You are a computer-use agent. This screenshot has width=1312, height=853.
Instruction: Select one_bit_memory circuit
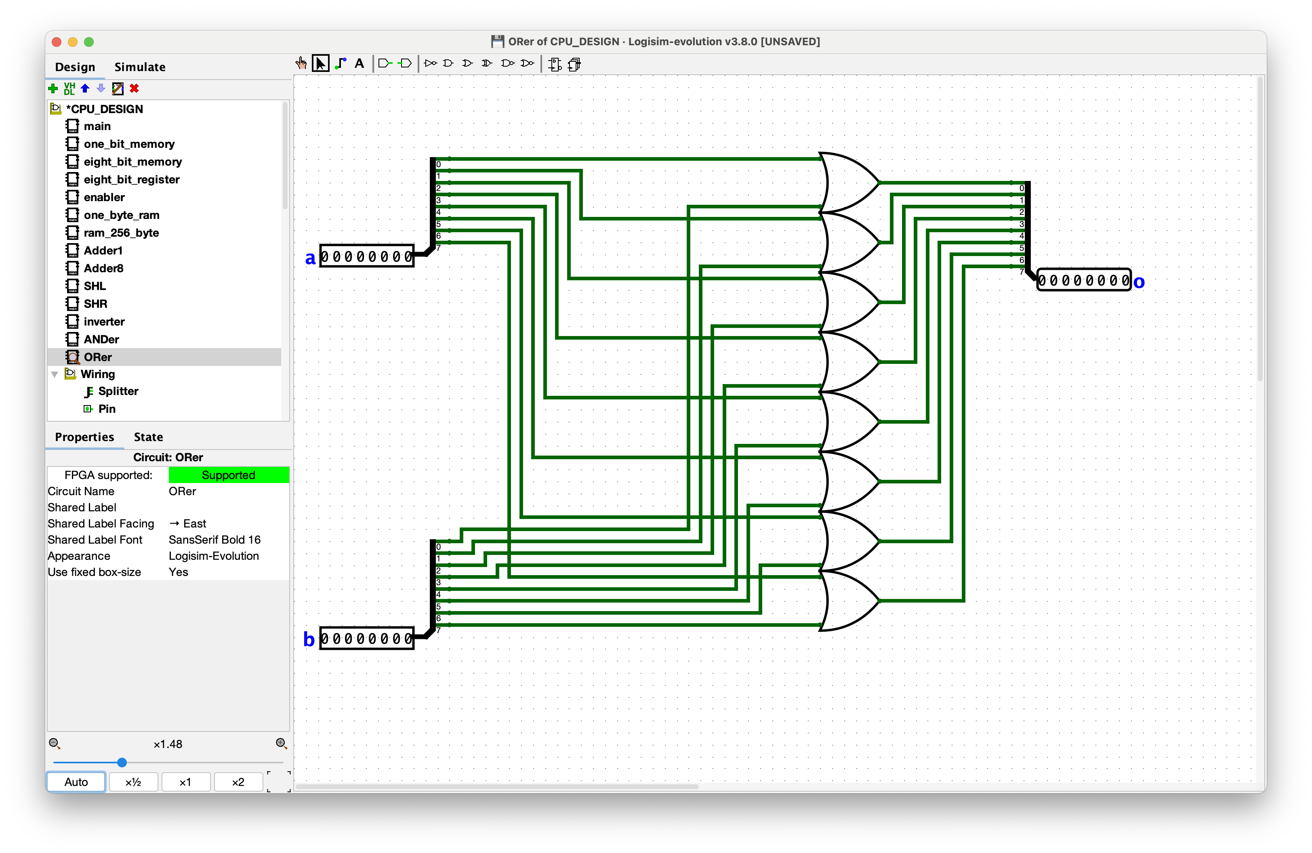point(129,144)
